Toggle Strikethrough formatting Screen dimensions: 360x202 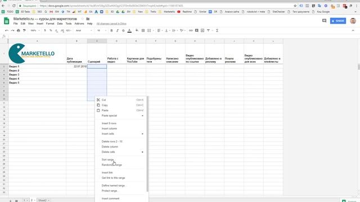[x=123, y=30]
